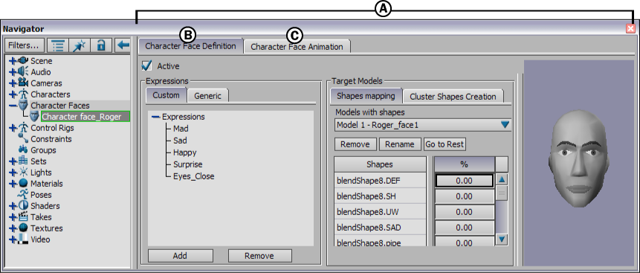Image resolution: width=640 pixels, height=273 pixels.
Task: Select the Cameras icon in the tree
Action: coord(23,83)
